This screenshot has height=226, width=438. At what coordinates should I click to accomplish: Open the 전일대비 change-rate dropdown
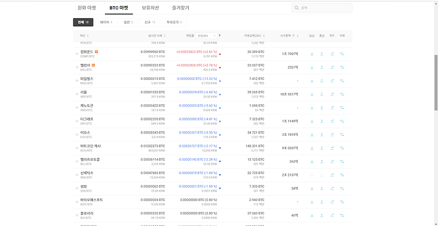click(x=206, y=36)
